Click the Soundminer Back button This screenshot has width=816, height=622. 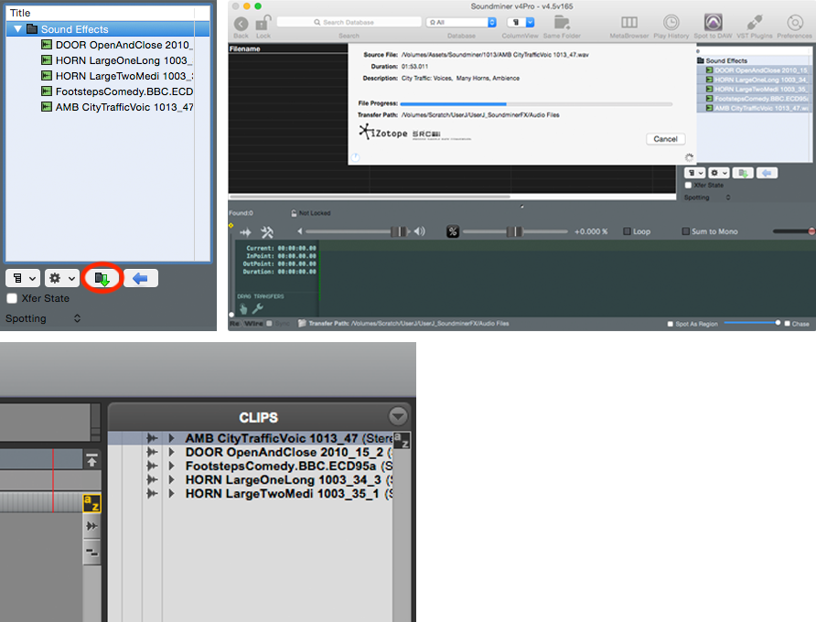tap(241, 24)
